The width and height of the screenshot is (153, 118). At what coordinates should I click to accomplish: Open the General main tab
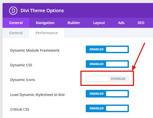point(16,23)
